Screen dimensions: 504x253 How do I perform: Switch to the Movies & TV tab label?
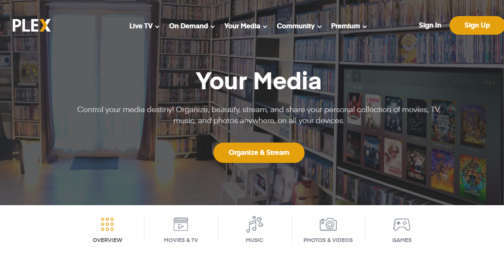181,240
